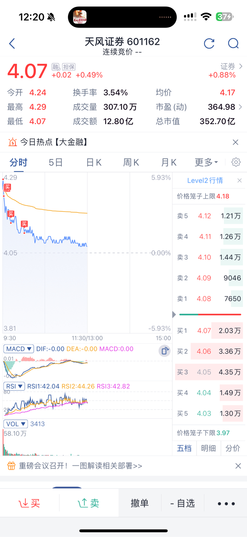Open the MACD indicator dropdown
247x537 pixels.
click(19, 349)
